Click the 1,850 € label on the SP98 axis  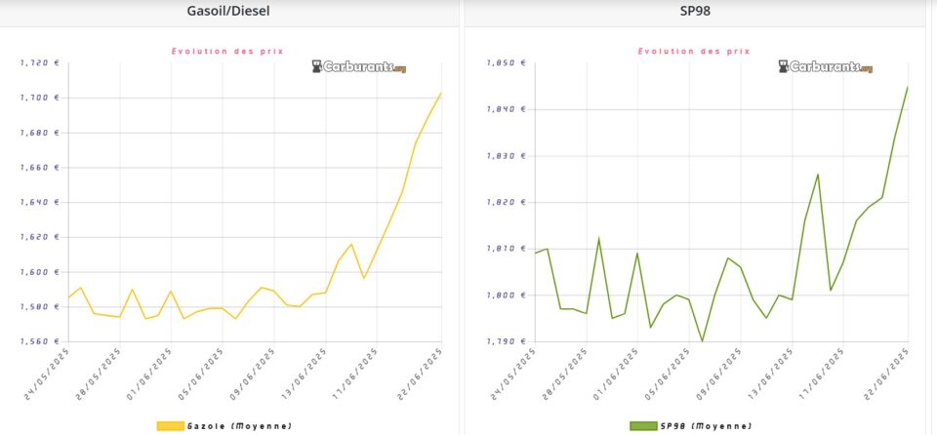coord(507,62)
